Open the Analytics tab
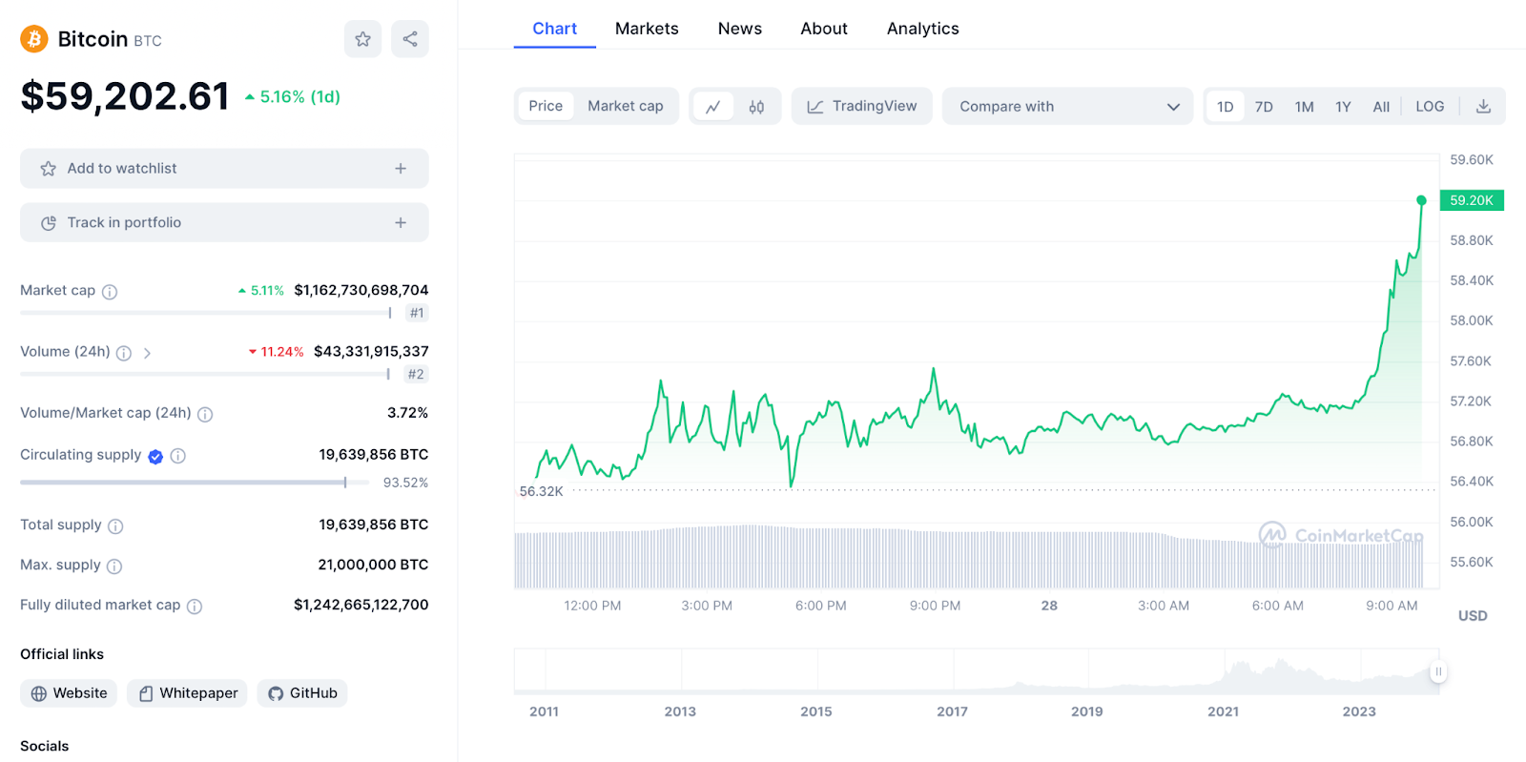The height and width of the screenshot is (762, 1526). click(x=923, y=29)
